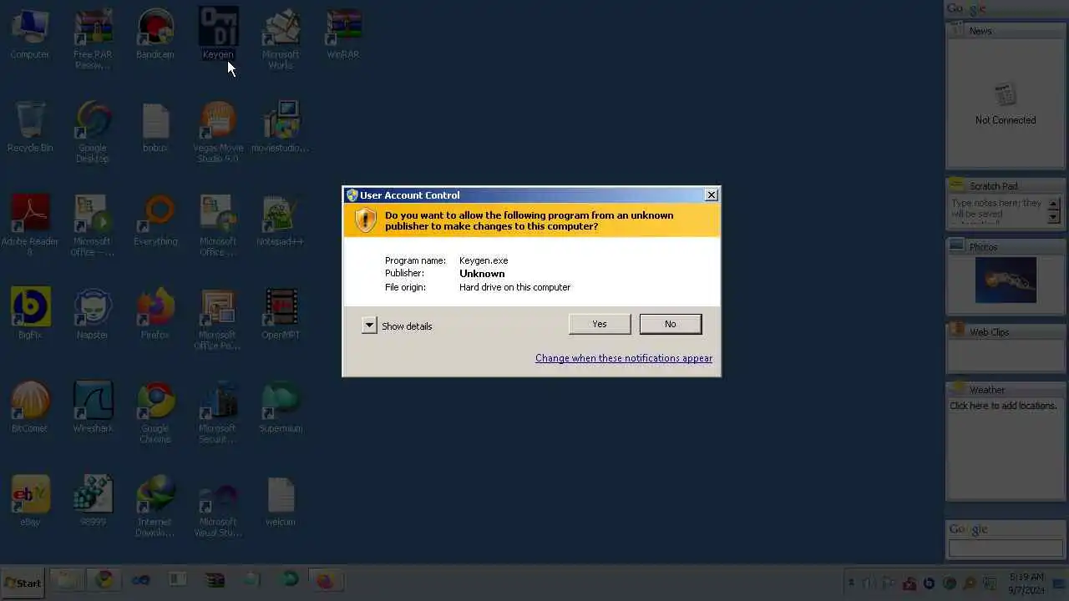The width and height of the screenshot is (1069, 601).
Task: Select the Bandicam desktop shortcut
Action: pos(155,35)
